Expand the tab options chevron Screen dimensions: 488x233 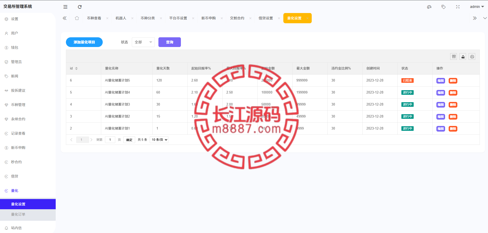coord(485,18)
